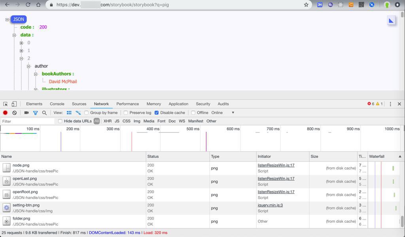Click the browser forward arrow
The height and width of the screenshot is (237, 405).
click(x=17, y=5)
